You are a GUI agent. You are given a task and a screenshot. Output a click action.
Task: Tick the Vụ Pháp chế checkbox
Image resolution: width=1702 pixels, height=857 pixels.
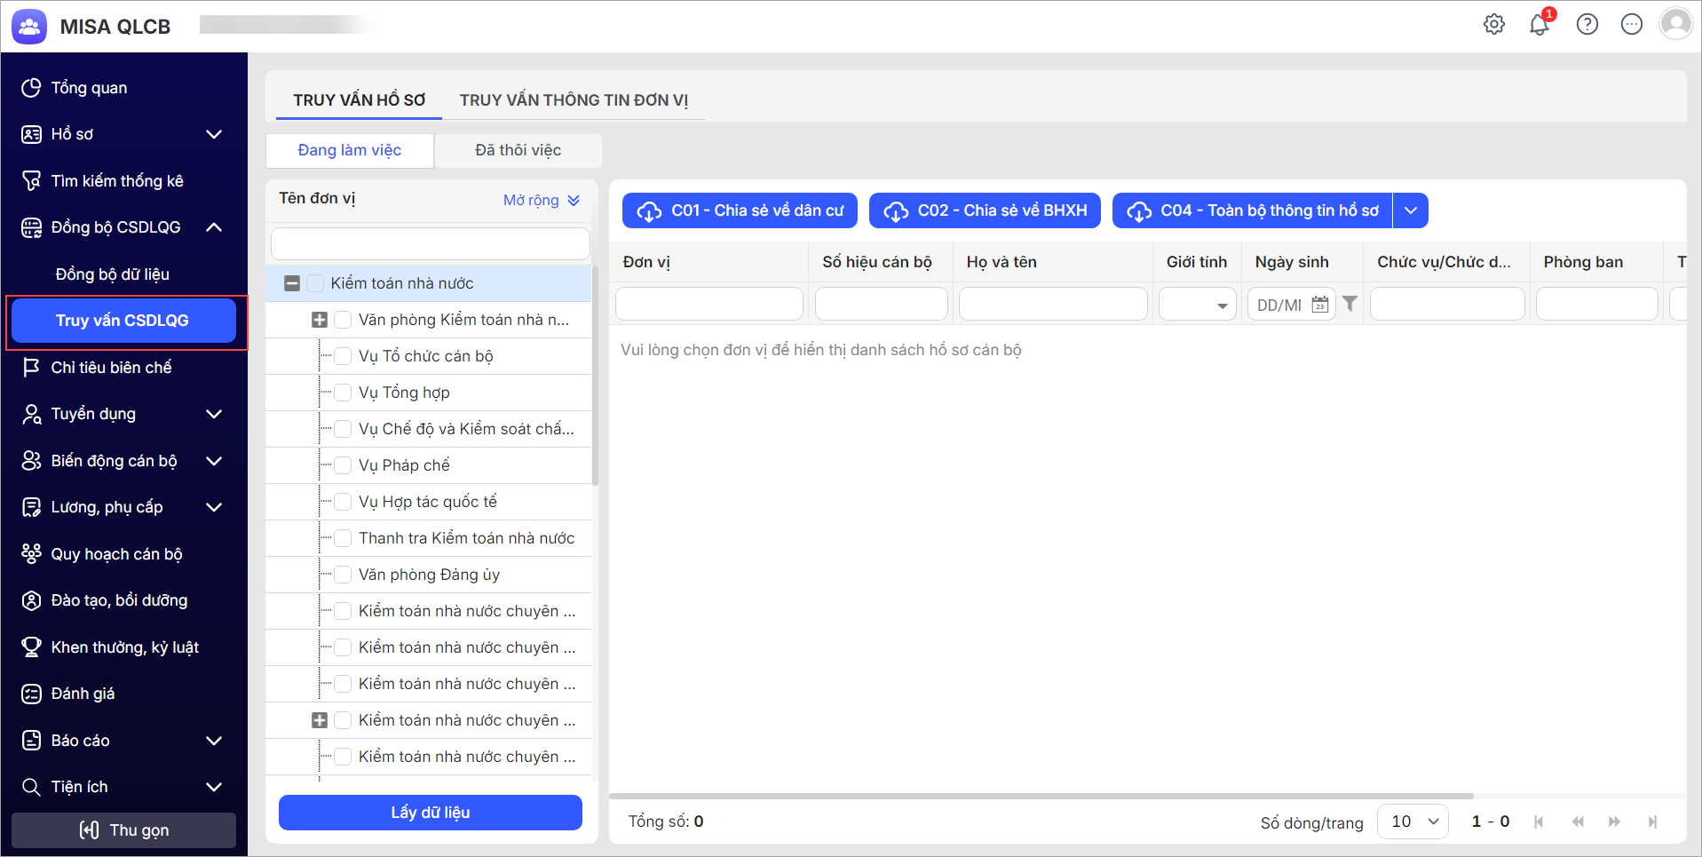(x=343, y=465)
